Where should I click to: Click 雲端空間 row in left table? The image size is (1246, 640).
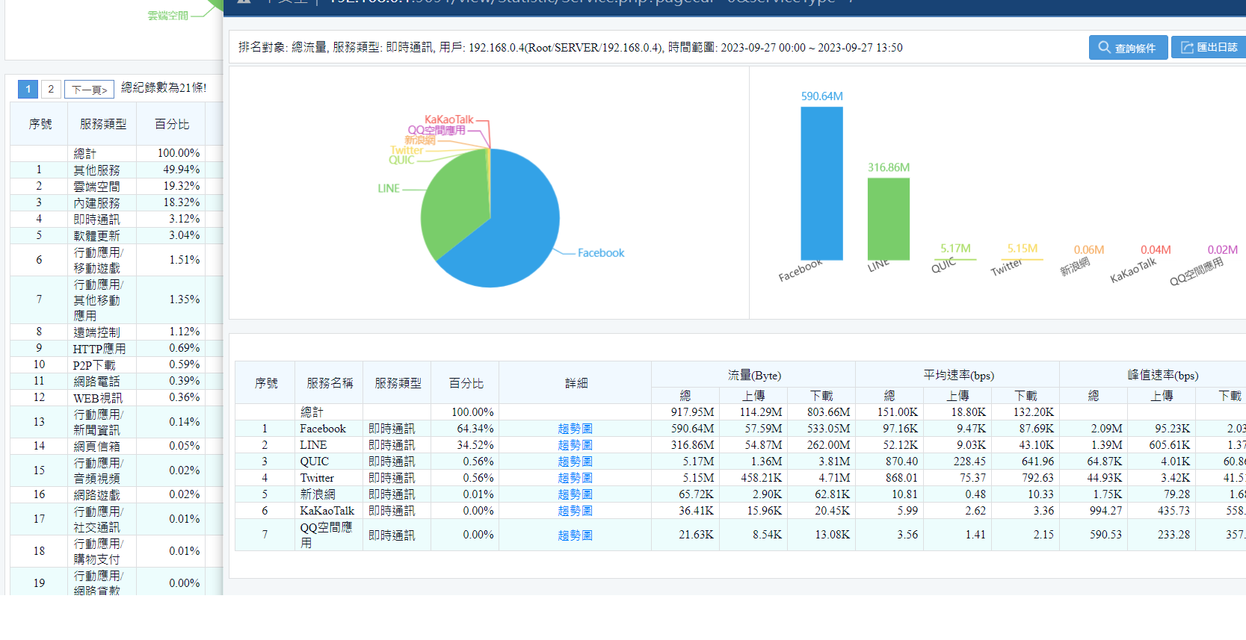(x=117, y=187)
